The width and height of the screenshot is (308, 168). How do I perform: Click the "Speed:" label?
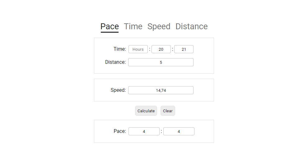click(x=118, y=90)
